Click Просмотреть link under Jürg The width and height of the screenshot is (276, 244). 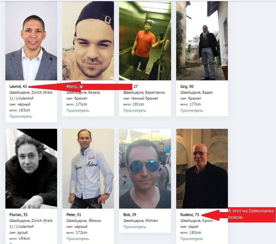coord(191,110)
